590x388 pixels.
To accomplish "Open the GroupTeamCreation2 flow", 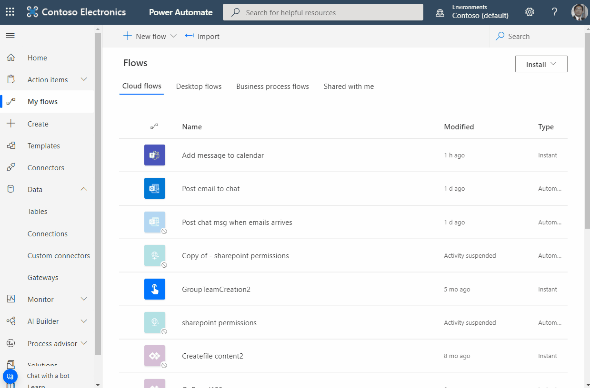I will tap(216, 289).
